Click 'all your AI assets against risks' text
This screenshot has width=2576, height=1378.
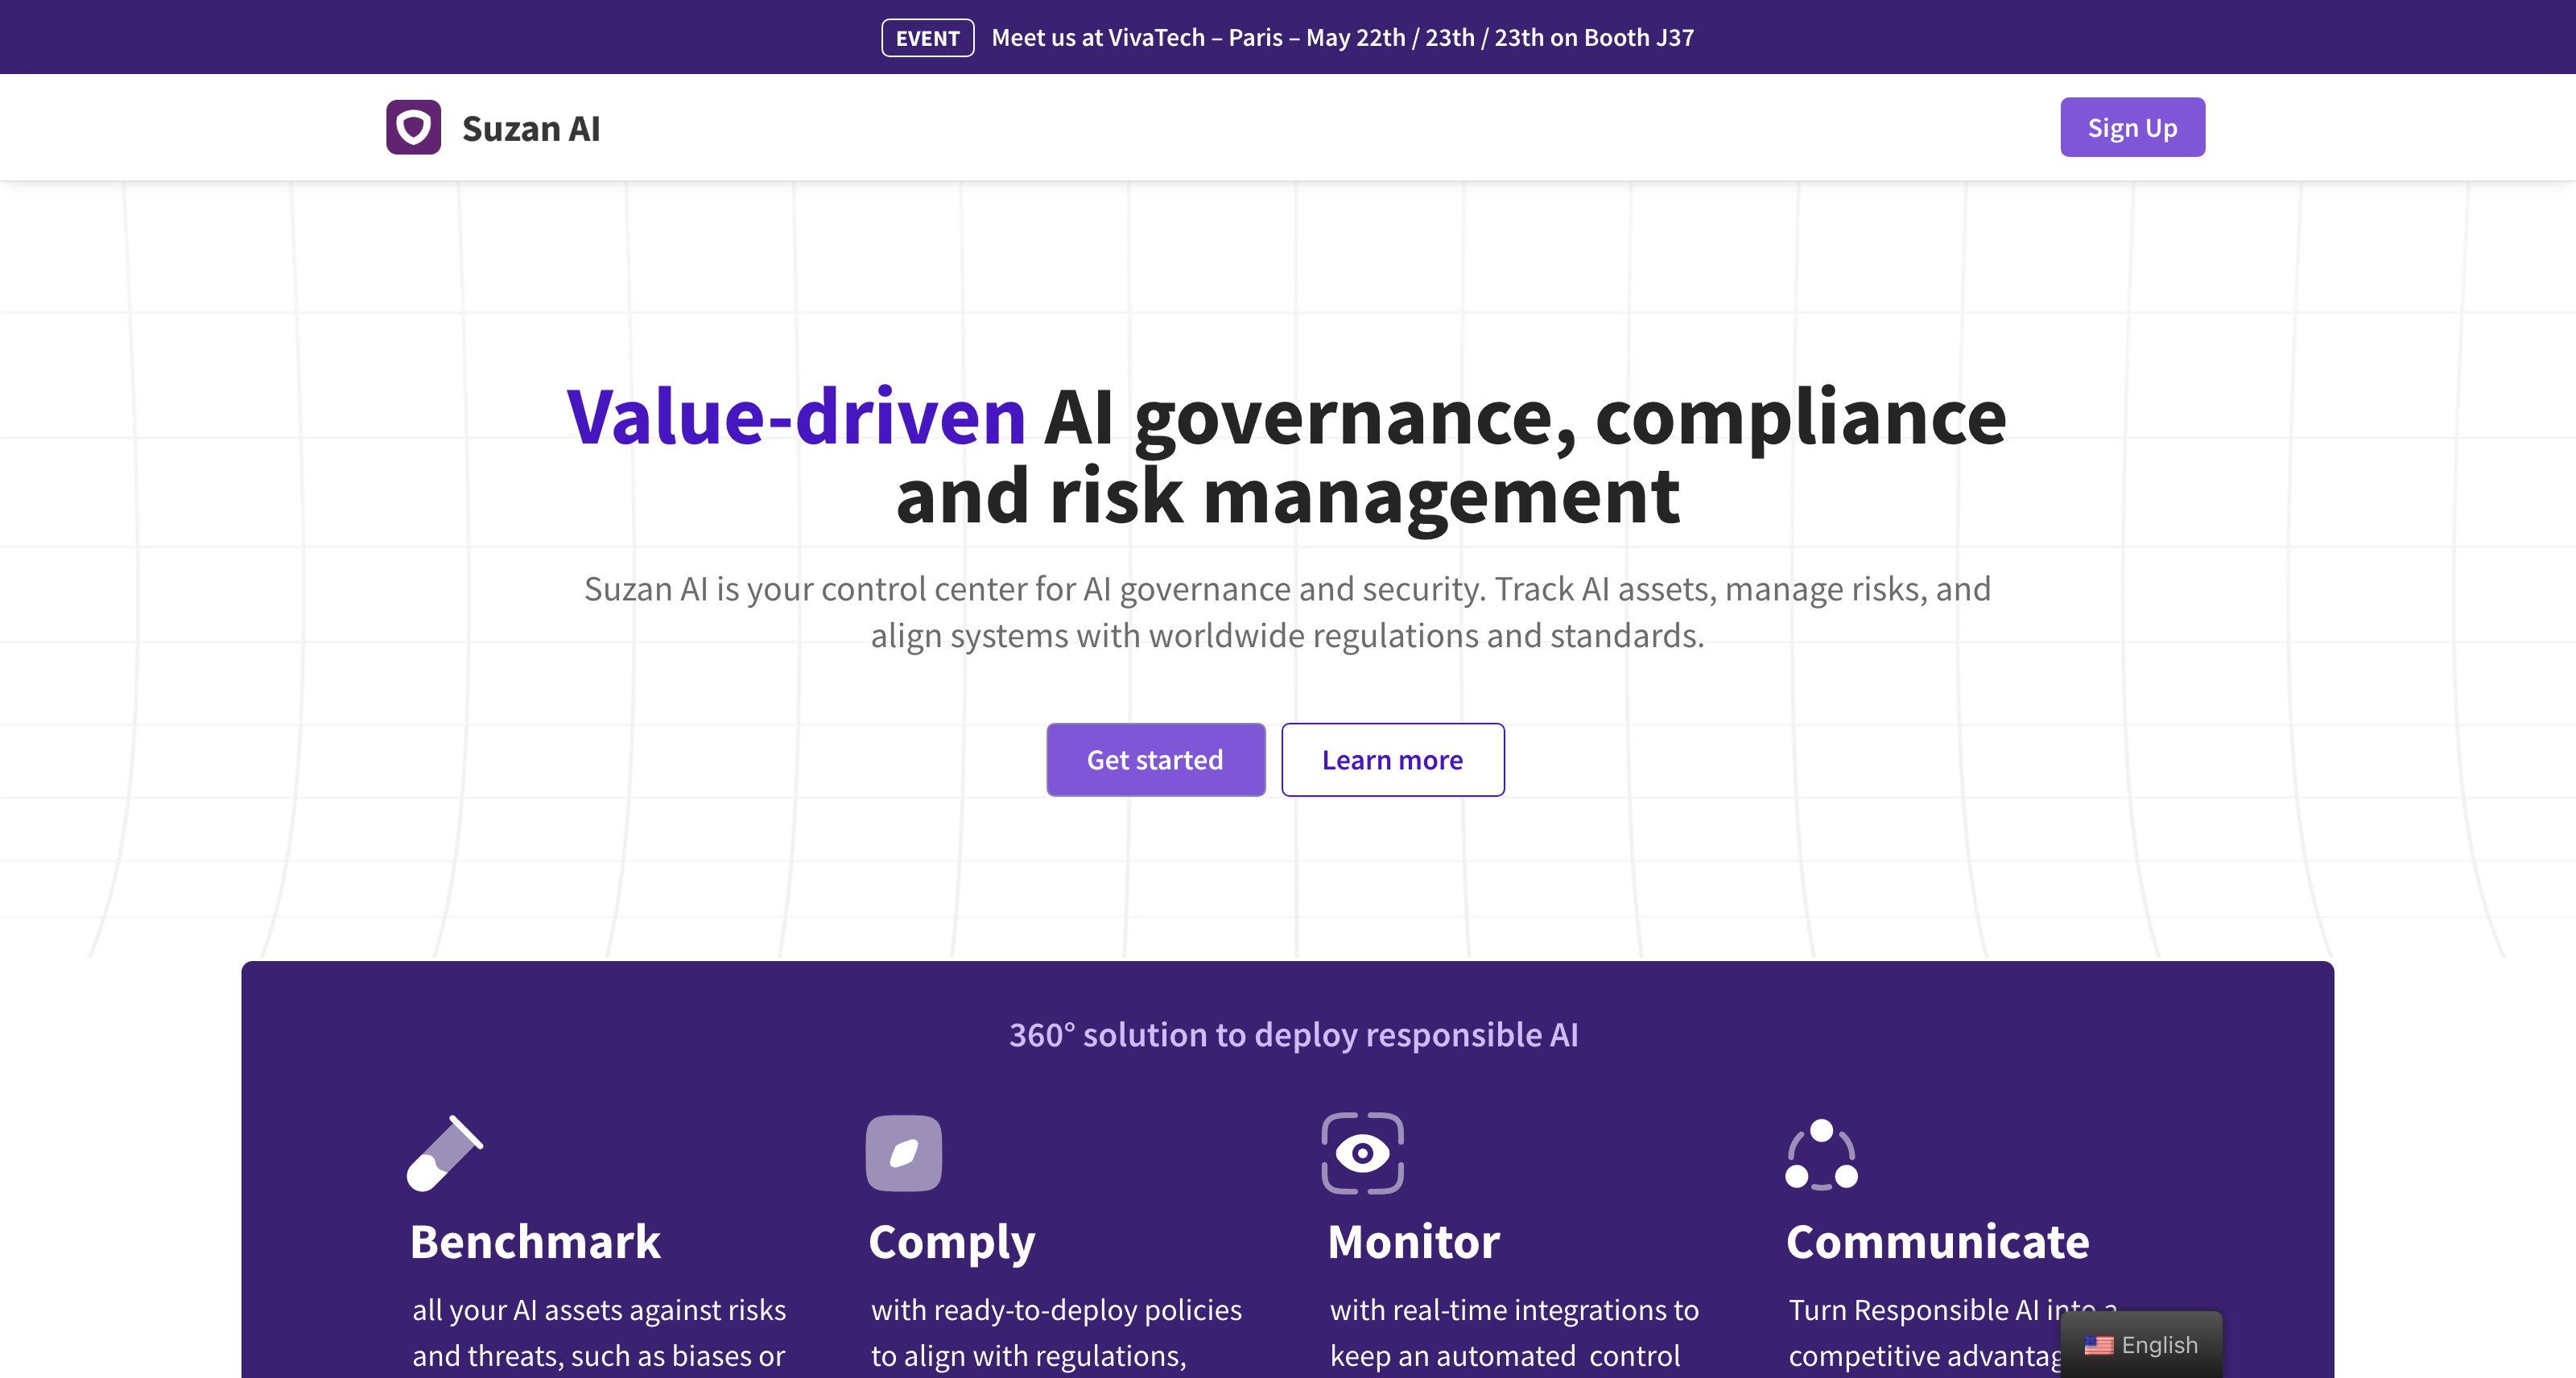click(599, 1309)
